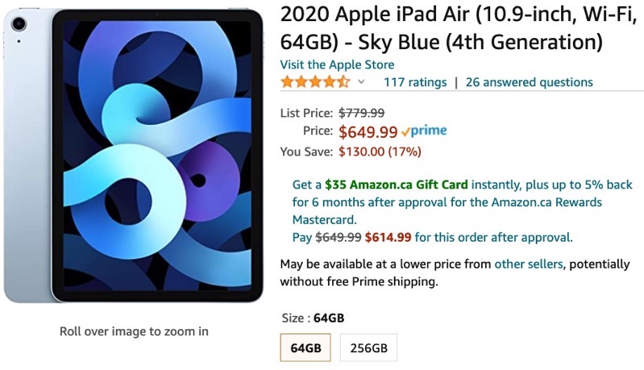Open the 117 ratings link

(x=413, y=82)
